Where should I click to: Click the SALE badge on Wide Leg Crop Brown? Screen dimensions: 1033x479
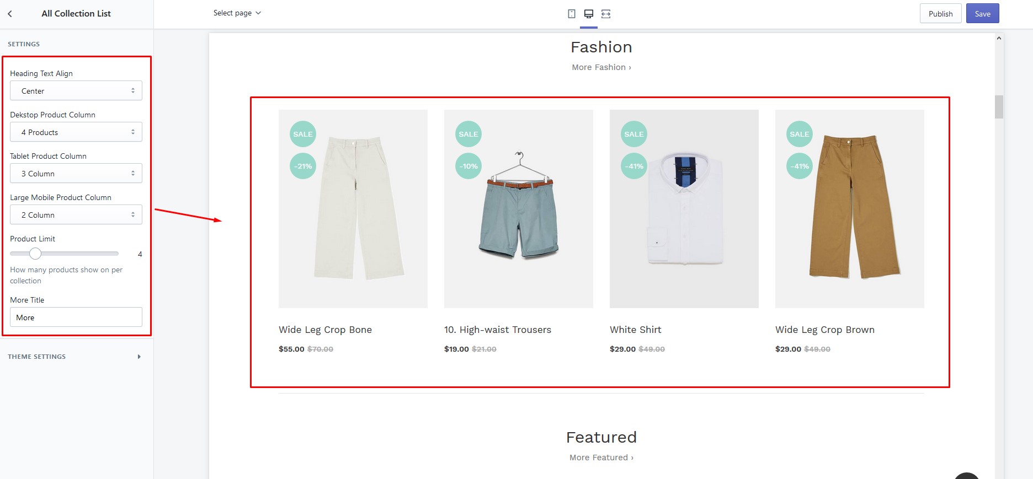800,134
